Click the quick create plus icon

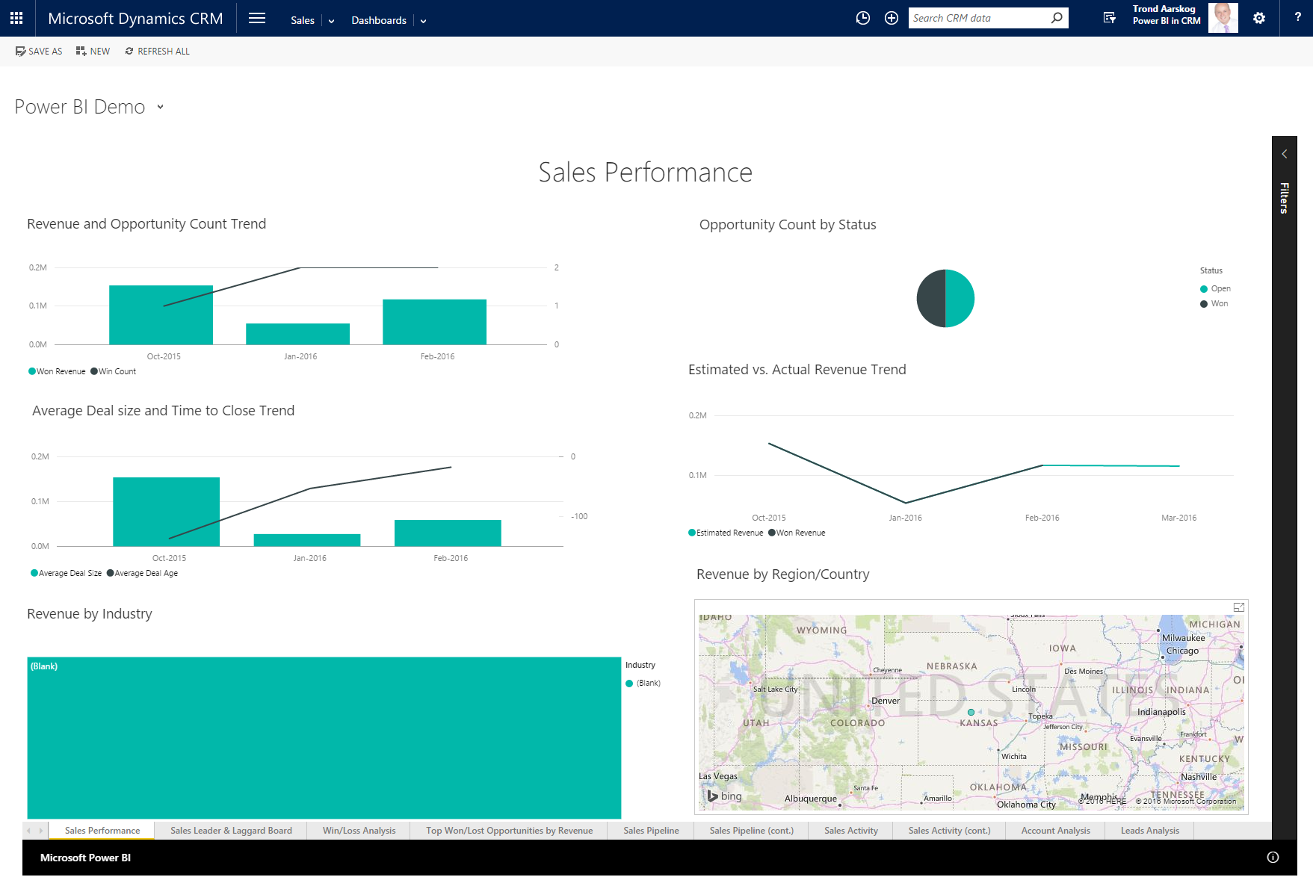pyautogui.click(x=892, y=18)
